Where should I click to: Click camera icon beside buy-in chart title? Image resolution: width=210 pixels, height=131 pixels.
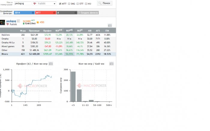[x=111, y=64]
